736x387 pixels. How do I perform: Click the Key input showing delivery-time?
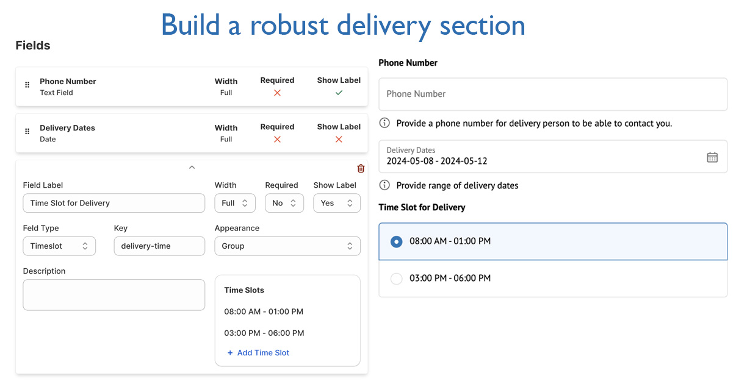(159, 246)
